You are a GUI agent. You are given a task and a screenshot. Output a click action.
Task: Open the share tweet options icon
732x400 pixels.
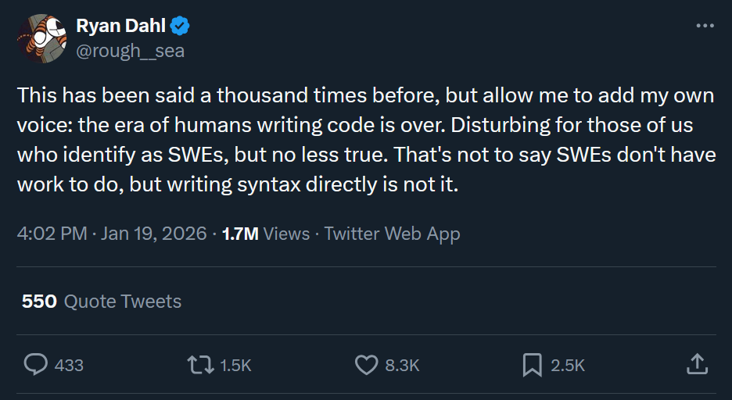[x=697, y=363]
